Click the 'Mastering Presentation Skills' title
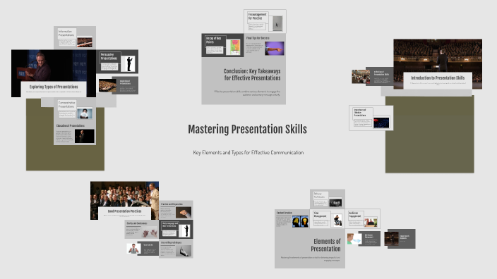Image resolution: width=497 pixels, height=279 pixels. coord(247,130)
